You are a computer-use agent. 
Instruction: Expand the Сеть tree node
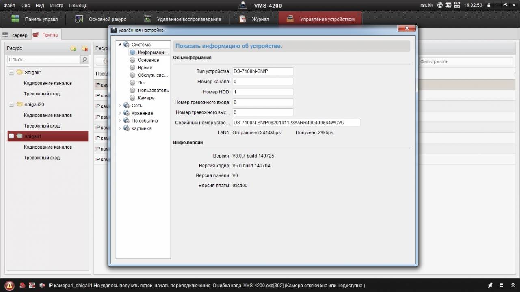120,106
